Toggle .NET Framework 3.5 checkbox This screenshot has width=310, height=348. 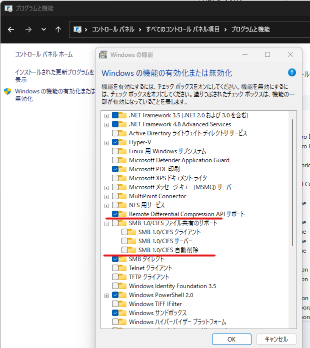(x=115, y=115)
